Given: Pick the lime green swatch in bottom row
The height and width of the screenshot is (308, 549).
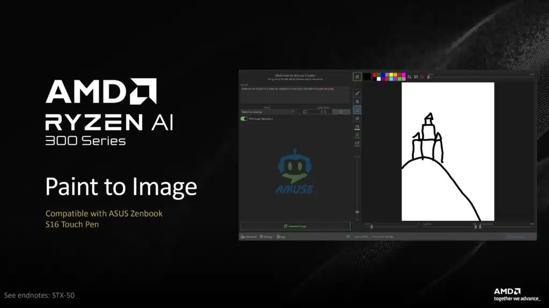Looking at the screenshot, I should tap(399, 79).
